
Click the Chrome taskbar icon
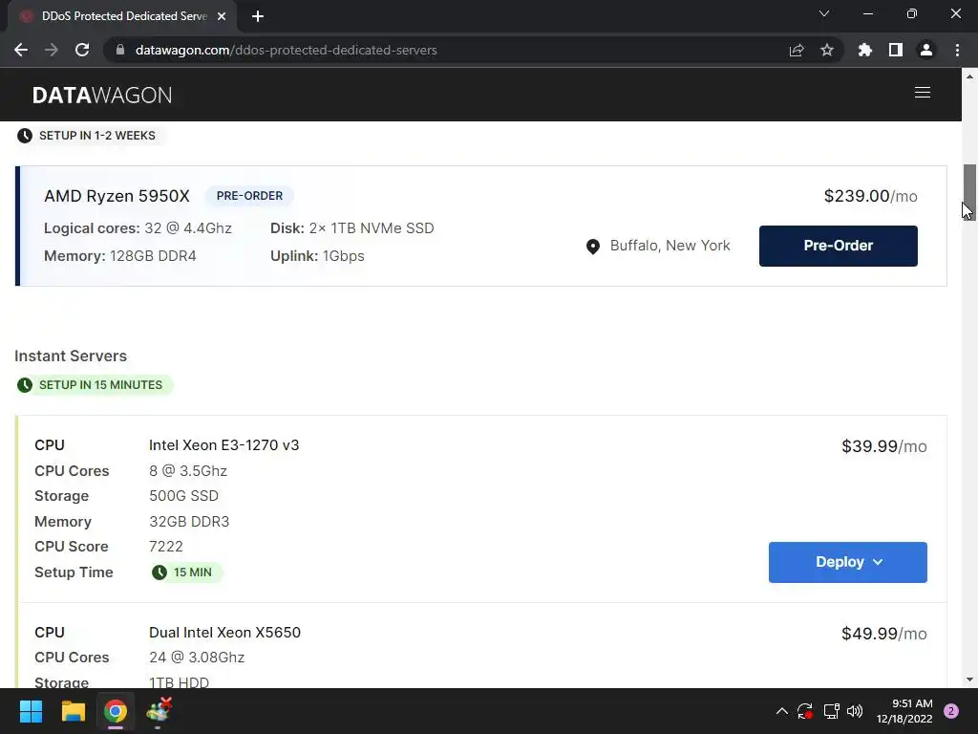tap(116, 711)
